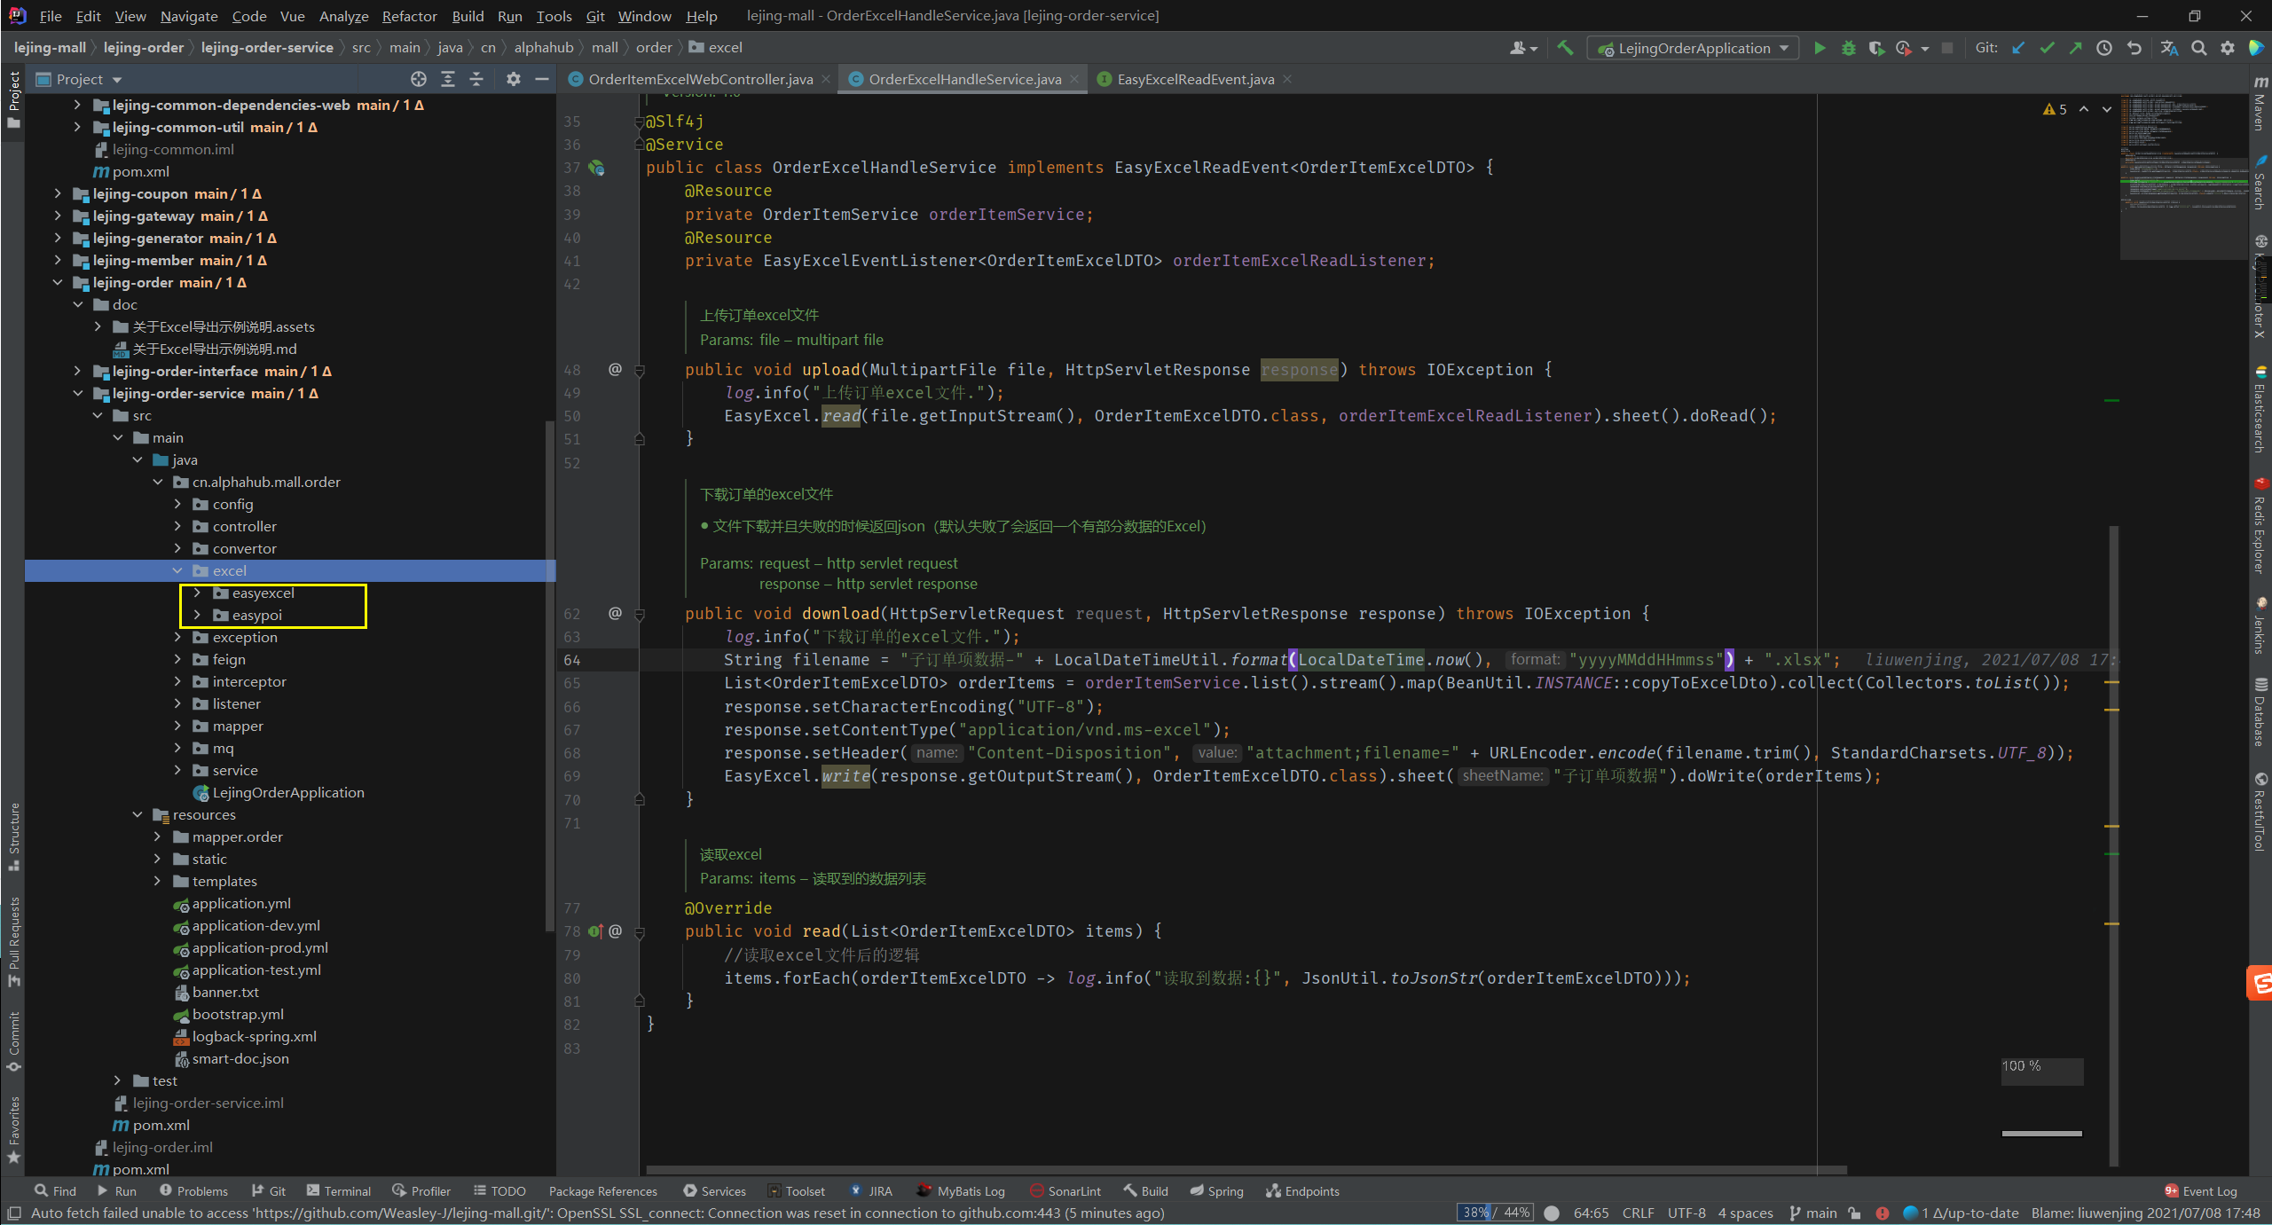Open Project panel options gear
The width and height of the screenshot is (2272, 1225).
[x=513, y=79]
